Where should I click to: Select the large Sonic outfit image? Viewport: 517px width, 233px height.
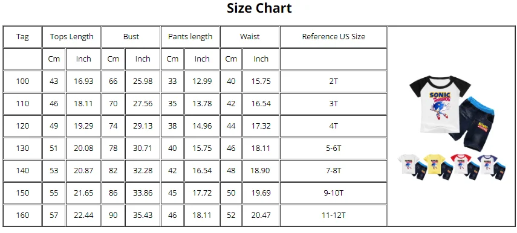453,112
